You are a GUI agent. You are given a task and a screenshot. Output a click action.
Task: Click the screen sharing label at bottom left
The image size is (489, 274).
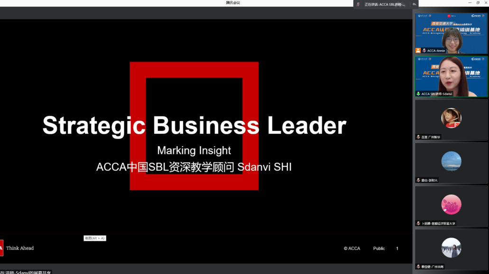tap(26, 272)
